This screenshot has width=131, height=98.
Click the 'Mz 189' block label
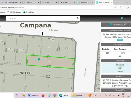[25, 73]
